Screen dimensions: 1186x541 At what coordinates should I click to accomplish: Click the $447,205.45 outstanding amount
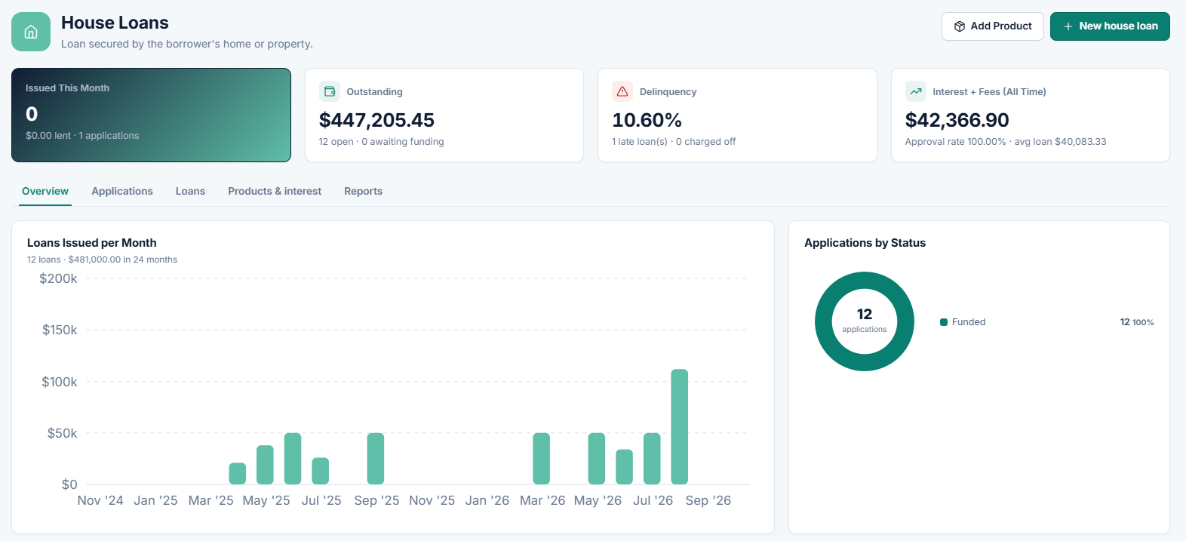click(376, 120)
